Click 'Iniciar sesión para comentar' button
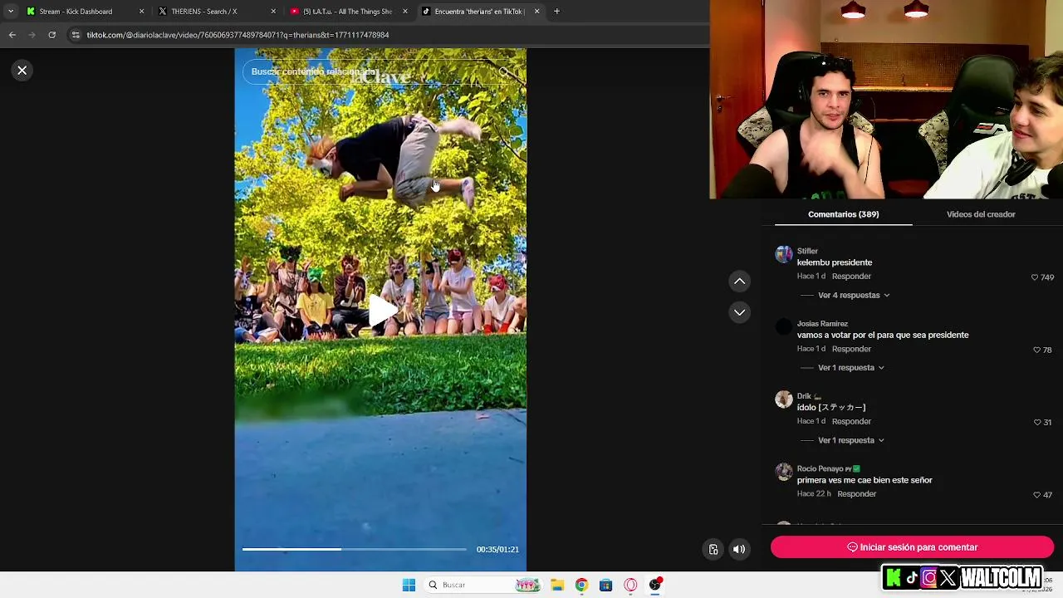The image size is (1063, 598). click(912, 547)
